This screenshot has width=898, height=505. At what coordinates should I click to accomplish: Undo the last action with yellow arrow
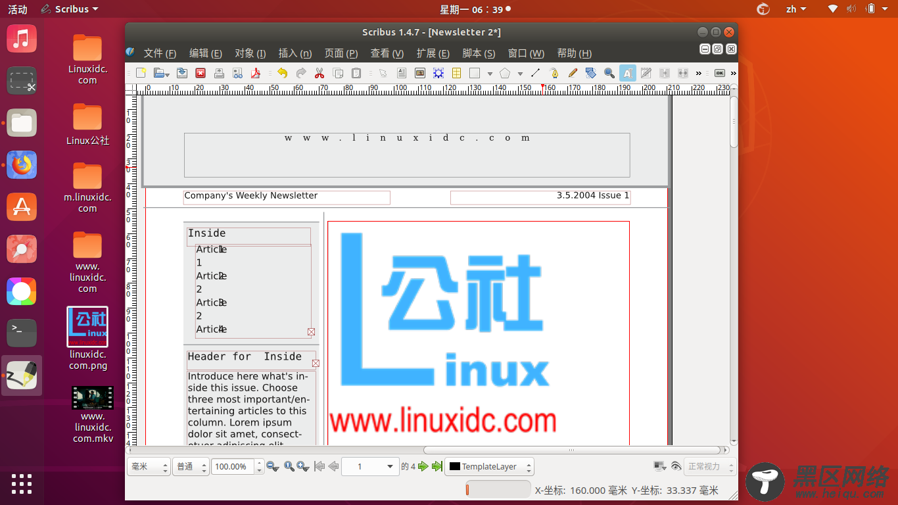tap(282, 73)
